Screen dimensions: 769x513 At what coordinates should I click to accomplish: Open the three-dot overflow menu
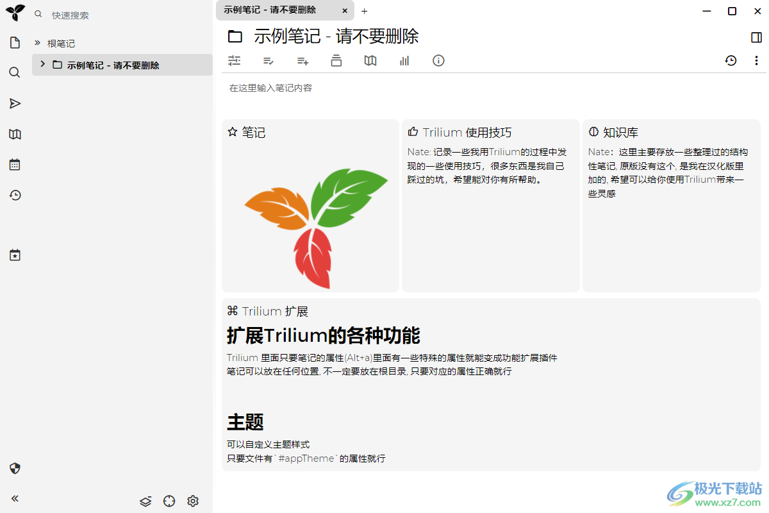pos(757,60)
